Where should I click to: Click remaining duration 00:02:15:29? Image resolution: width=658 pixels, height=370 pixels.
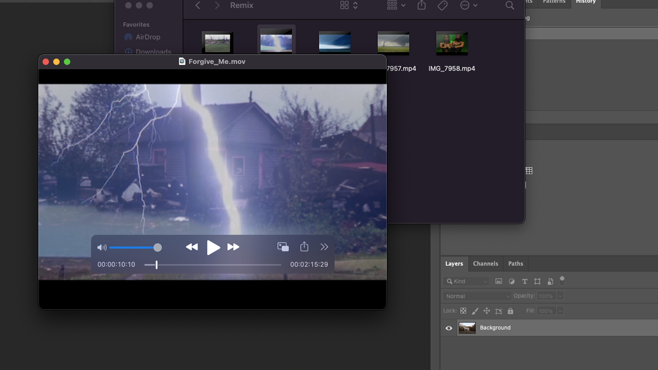(309, 265)
